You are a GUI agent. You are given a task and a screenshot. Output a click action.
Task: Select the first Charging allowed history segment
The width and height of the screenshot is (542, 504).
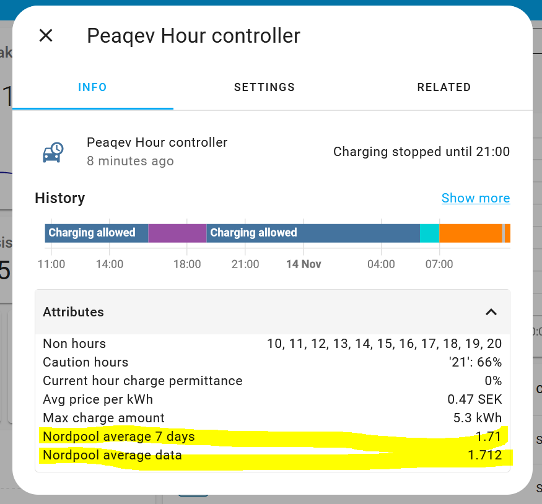93,233
